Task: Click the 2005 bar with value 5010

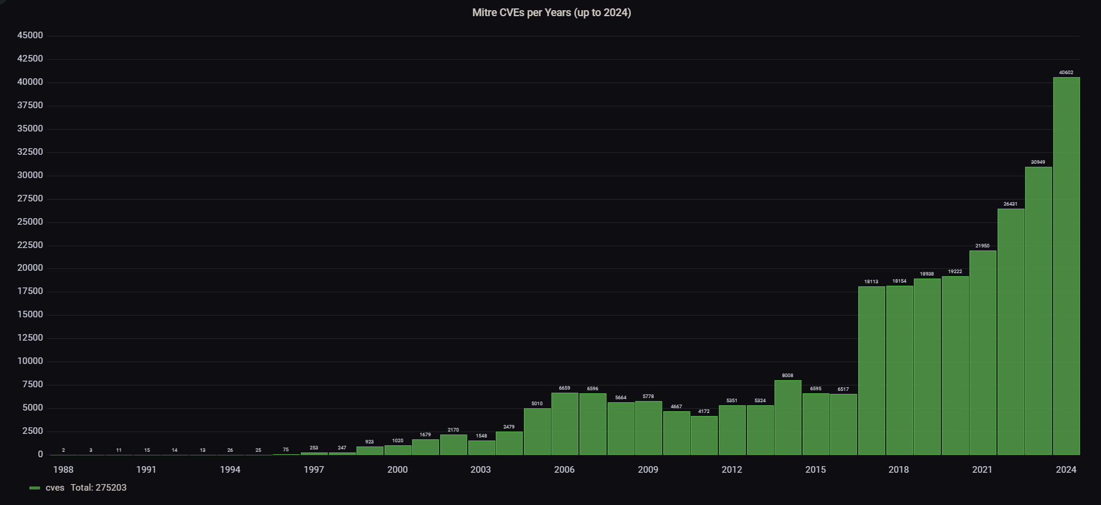Action: point(537,431)
